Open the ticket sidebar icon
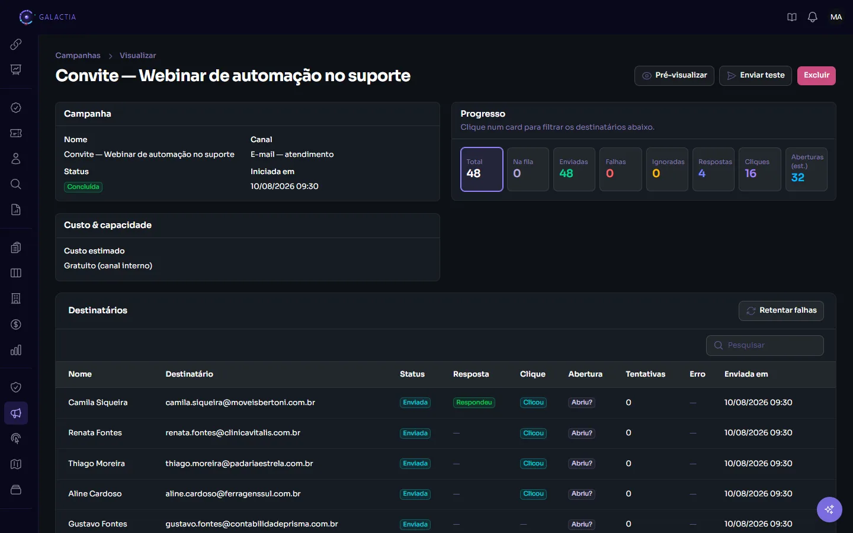 (x=16, y=133)
